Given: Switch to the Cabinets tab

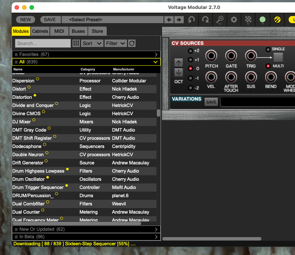Looking at the screenshot, I should click(40, 31).
